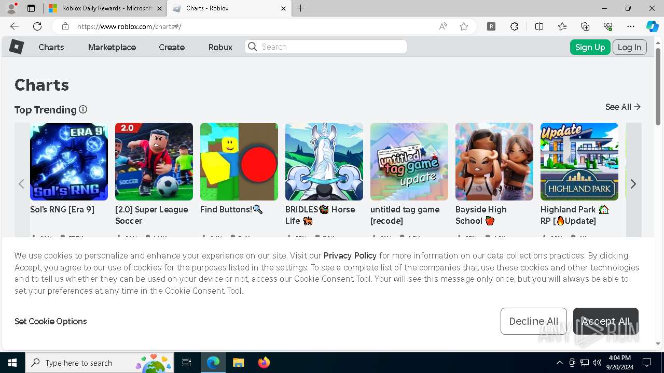Decline all cookies
The image size is (664, 373).
pos(534,321)
